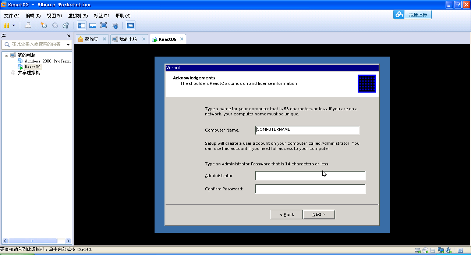This screenshot has width=471, height=255.
Task: Select Windows 2000 Professional VM in tree
Action: [47, 61]
